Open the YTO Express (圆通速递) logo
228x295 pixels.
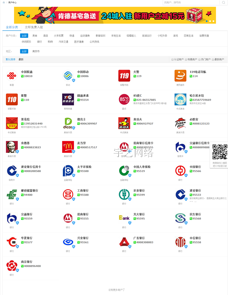tap(68, 99)
